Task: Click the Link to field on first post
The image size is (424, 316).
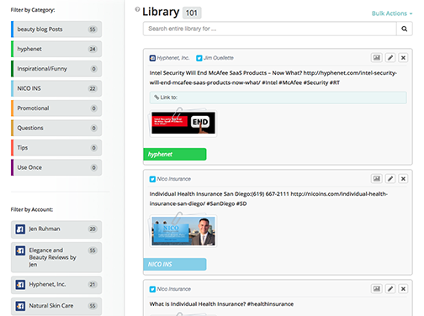Action: click(278, 97)
